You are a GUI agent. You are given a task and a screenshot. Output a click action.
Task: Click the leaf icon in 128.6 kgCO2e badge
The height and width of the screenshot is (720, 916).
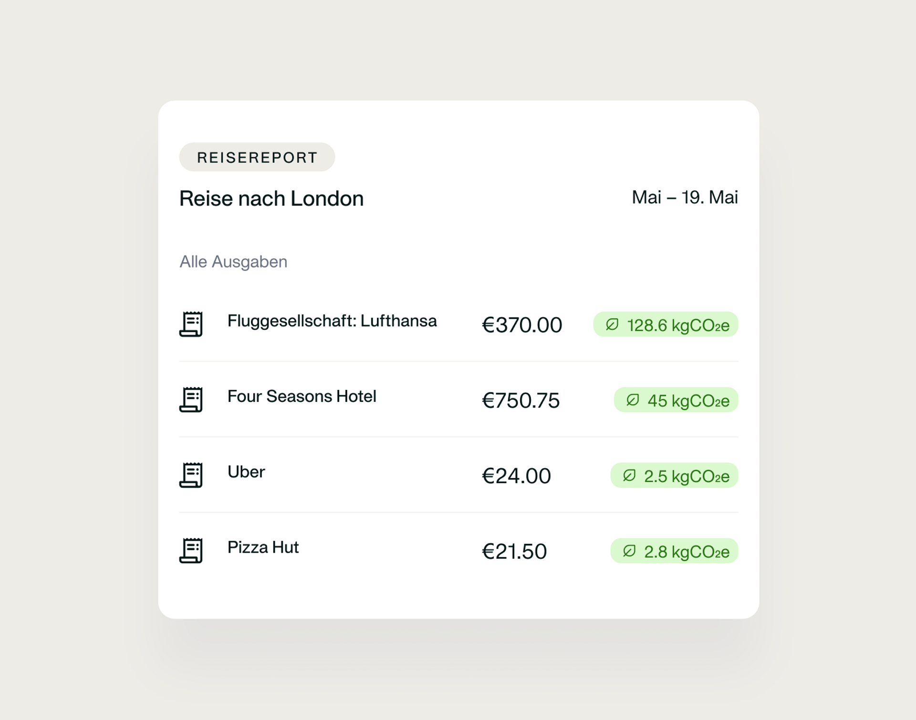[612, 325]
